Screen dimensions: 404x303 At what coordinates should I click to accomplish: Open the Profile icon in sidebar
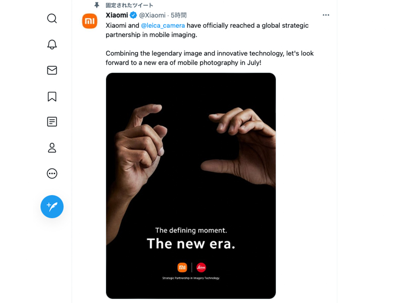pos(52,147)
